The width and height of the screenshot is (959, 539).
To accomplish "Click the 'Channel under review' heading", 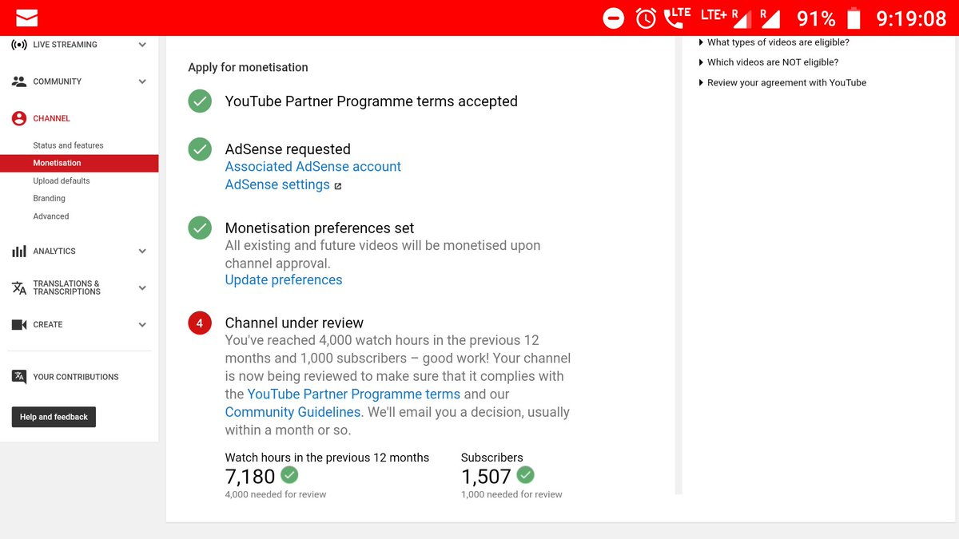I will (x=294, y=323).
